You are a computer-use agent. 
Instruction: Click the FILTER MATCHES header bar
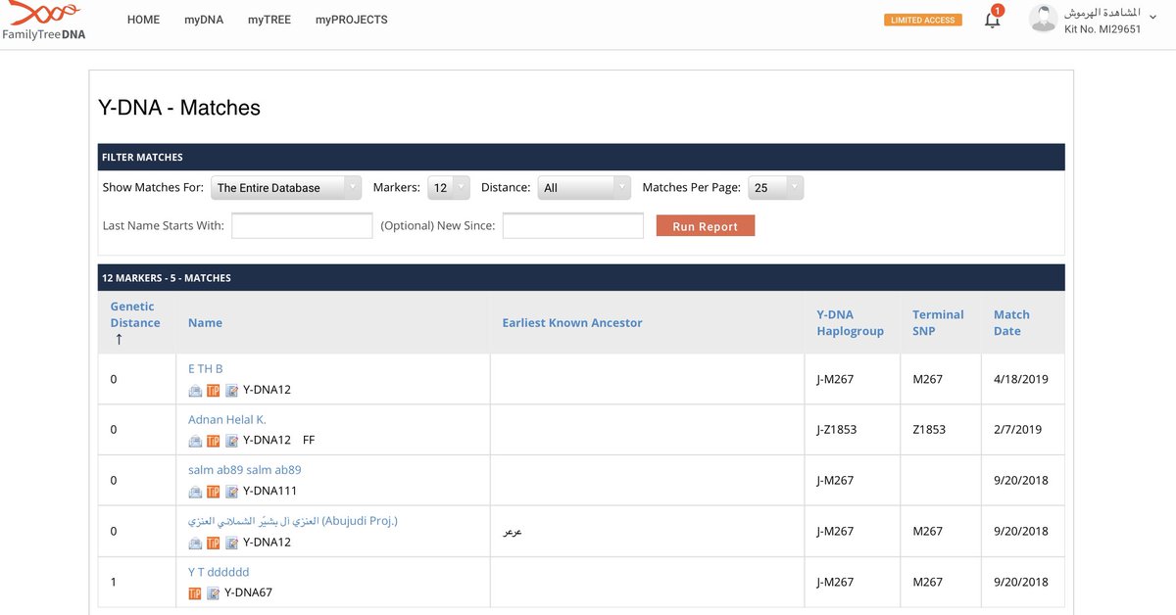pos(581,157)
